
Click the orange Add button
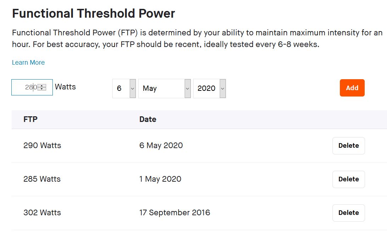click(352, 88)
